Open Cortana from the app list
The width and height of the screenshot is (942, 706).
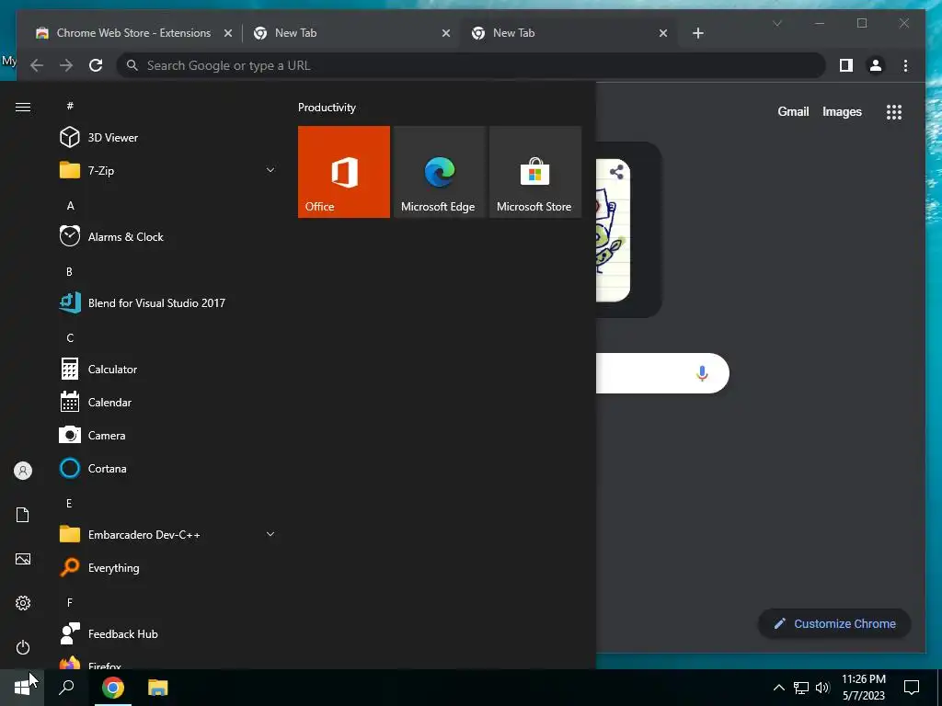tap(168, 468)
